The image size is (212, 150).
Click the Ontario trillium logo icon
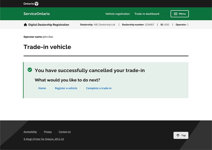36,4
